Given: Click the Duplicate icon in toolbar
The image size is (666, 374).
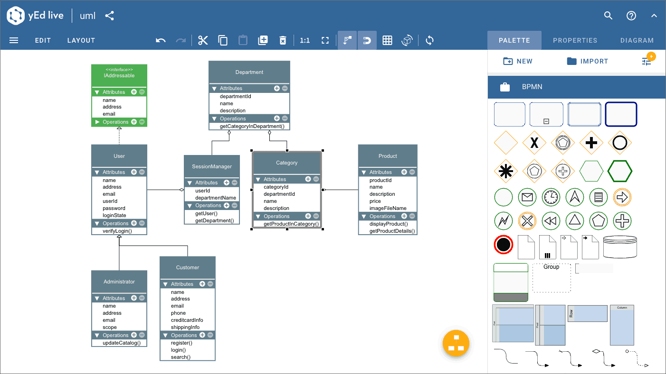Looking at the screenshot, I should click(263, 40).
